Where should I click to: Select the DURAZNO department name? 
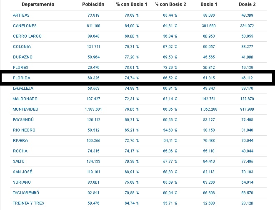point(22,57)
